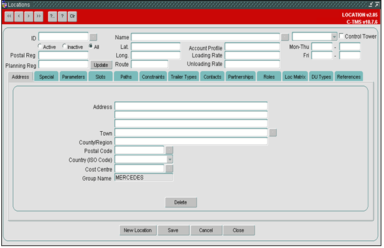
Task: Click the Account Profile field
Action: [252, 46]
